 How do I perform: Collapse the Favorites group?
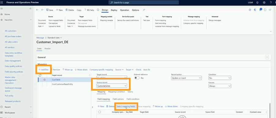pos(31,20)
